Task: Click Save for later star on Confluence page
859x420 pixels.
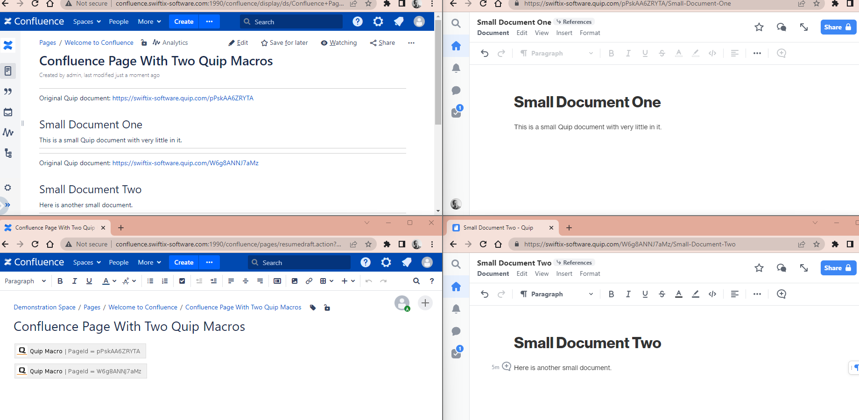Action: [264, 43]
